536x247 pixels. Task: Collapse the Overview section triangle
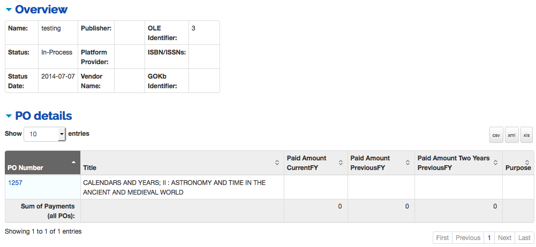9,10
